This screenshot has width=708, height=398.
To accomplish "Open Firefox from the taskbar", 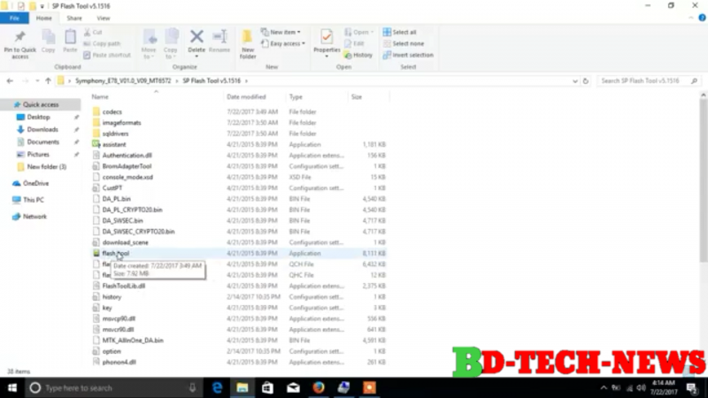I will click(318, 387).
